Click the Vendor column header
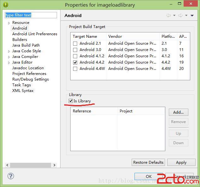 133,37
